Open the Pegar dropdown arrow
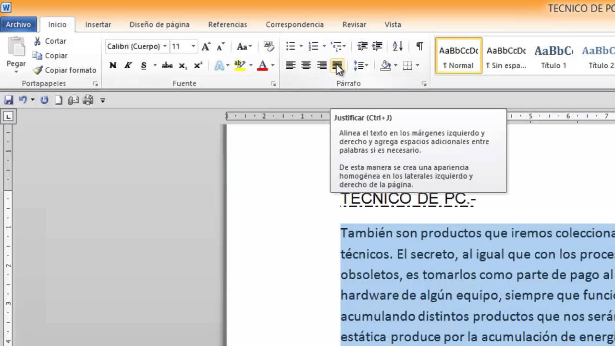615x346 pixels. 16,71
